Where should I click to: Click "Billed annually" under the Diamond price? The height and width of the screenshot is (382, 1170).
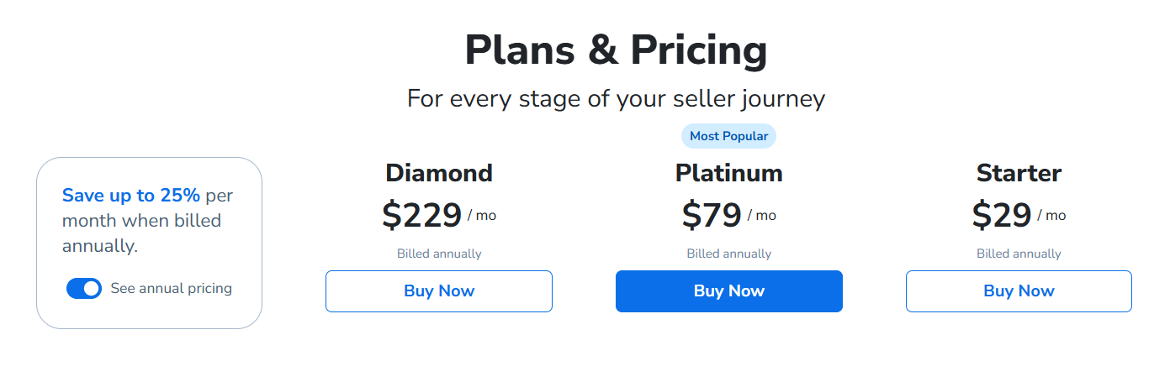(x=439, y=254)
